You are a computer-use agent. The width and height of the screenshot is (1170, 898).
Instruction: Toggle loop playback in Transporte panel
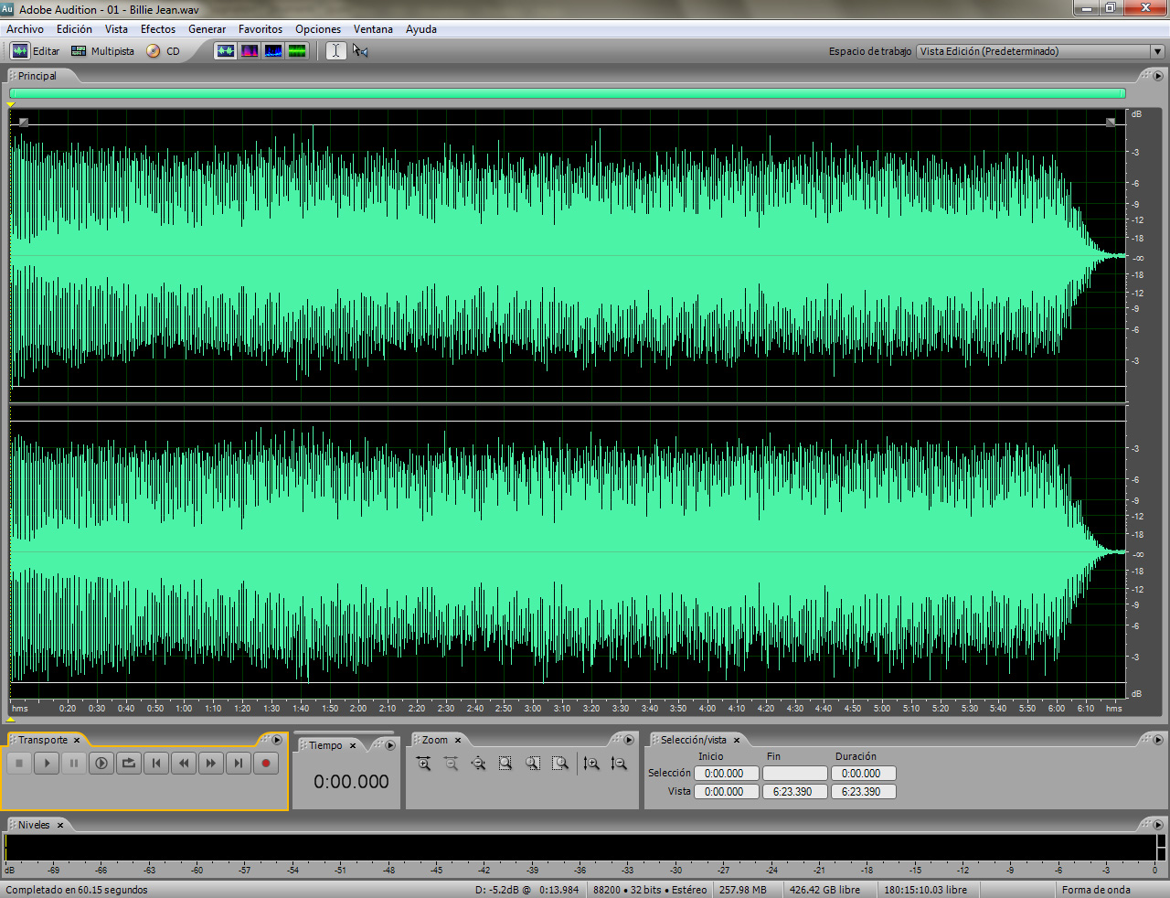coord(129,763)
